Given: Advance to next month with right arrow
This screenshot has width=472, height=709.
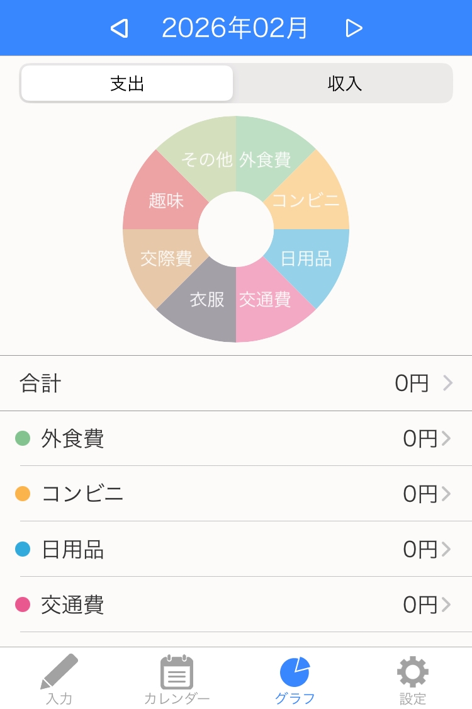Looking at the screenshot, I should pos(354,28).
